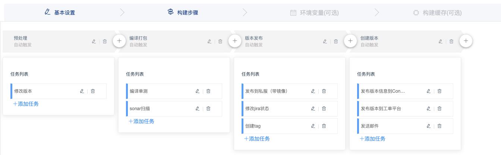Open the 构建缓存(可选) step
The image size is (501, 155).
pyautogui.click(x=437, y=13)
